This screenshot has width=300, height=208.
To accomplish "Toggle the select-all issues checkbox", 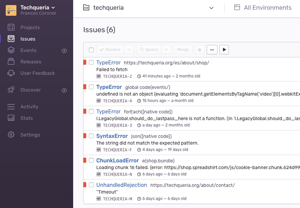I will tap(91, 50).
